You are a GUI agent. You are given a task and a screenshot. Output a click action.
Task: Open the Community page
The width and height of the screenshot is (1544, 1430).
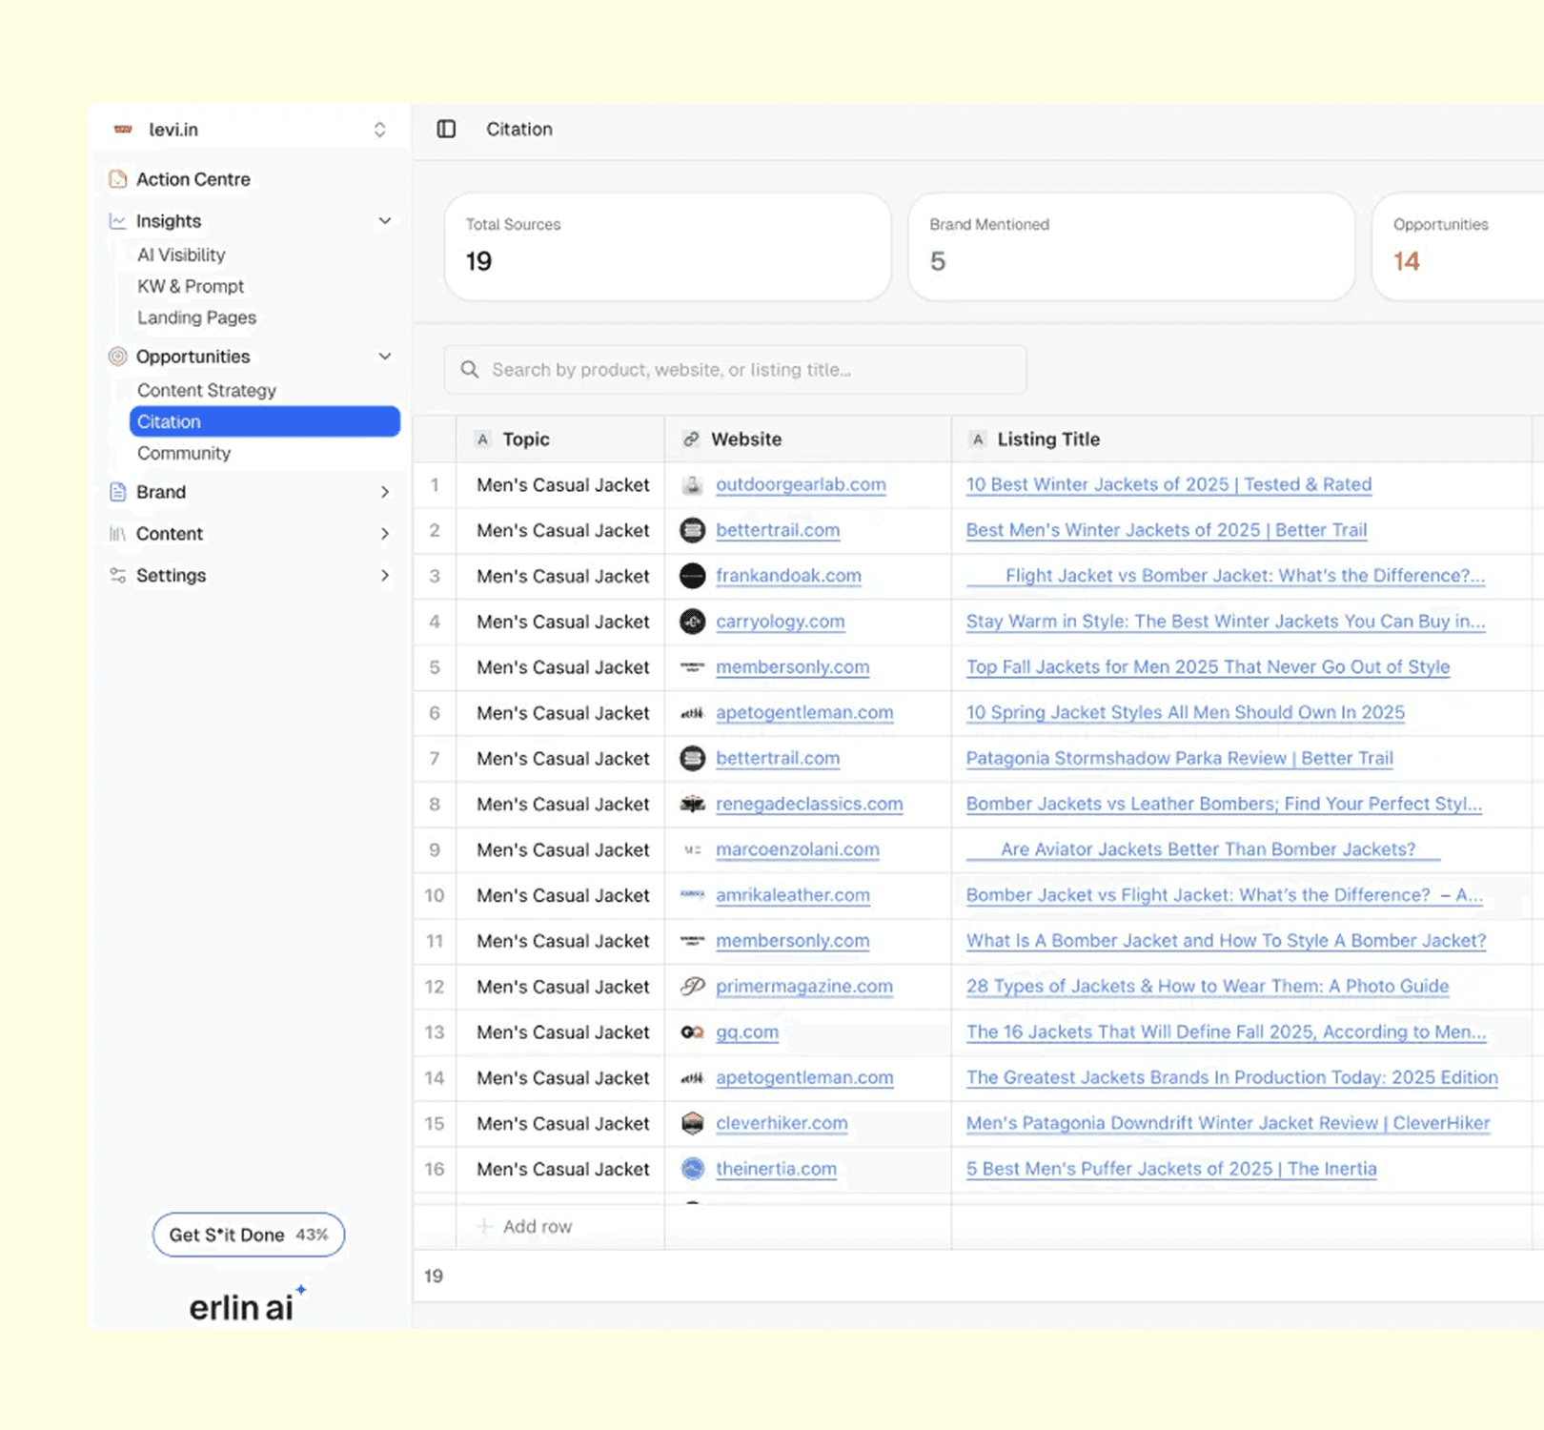coord(184,453)
